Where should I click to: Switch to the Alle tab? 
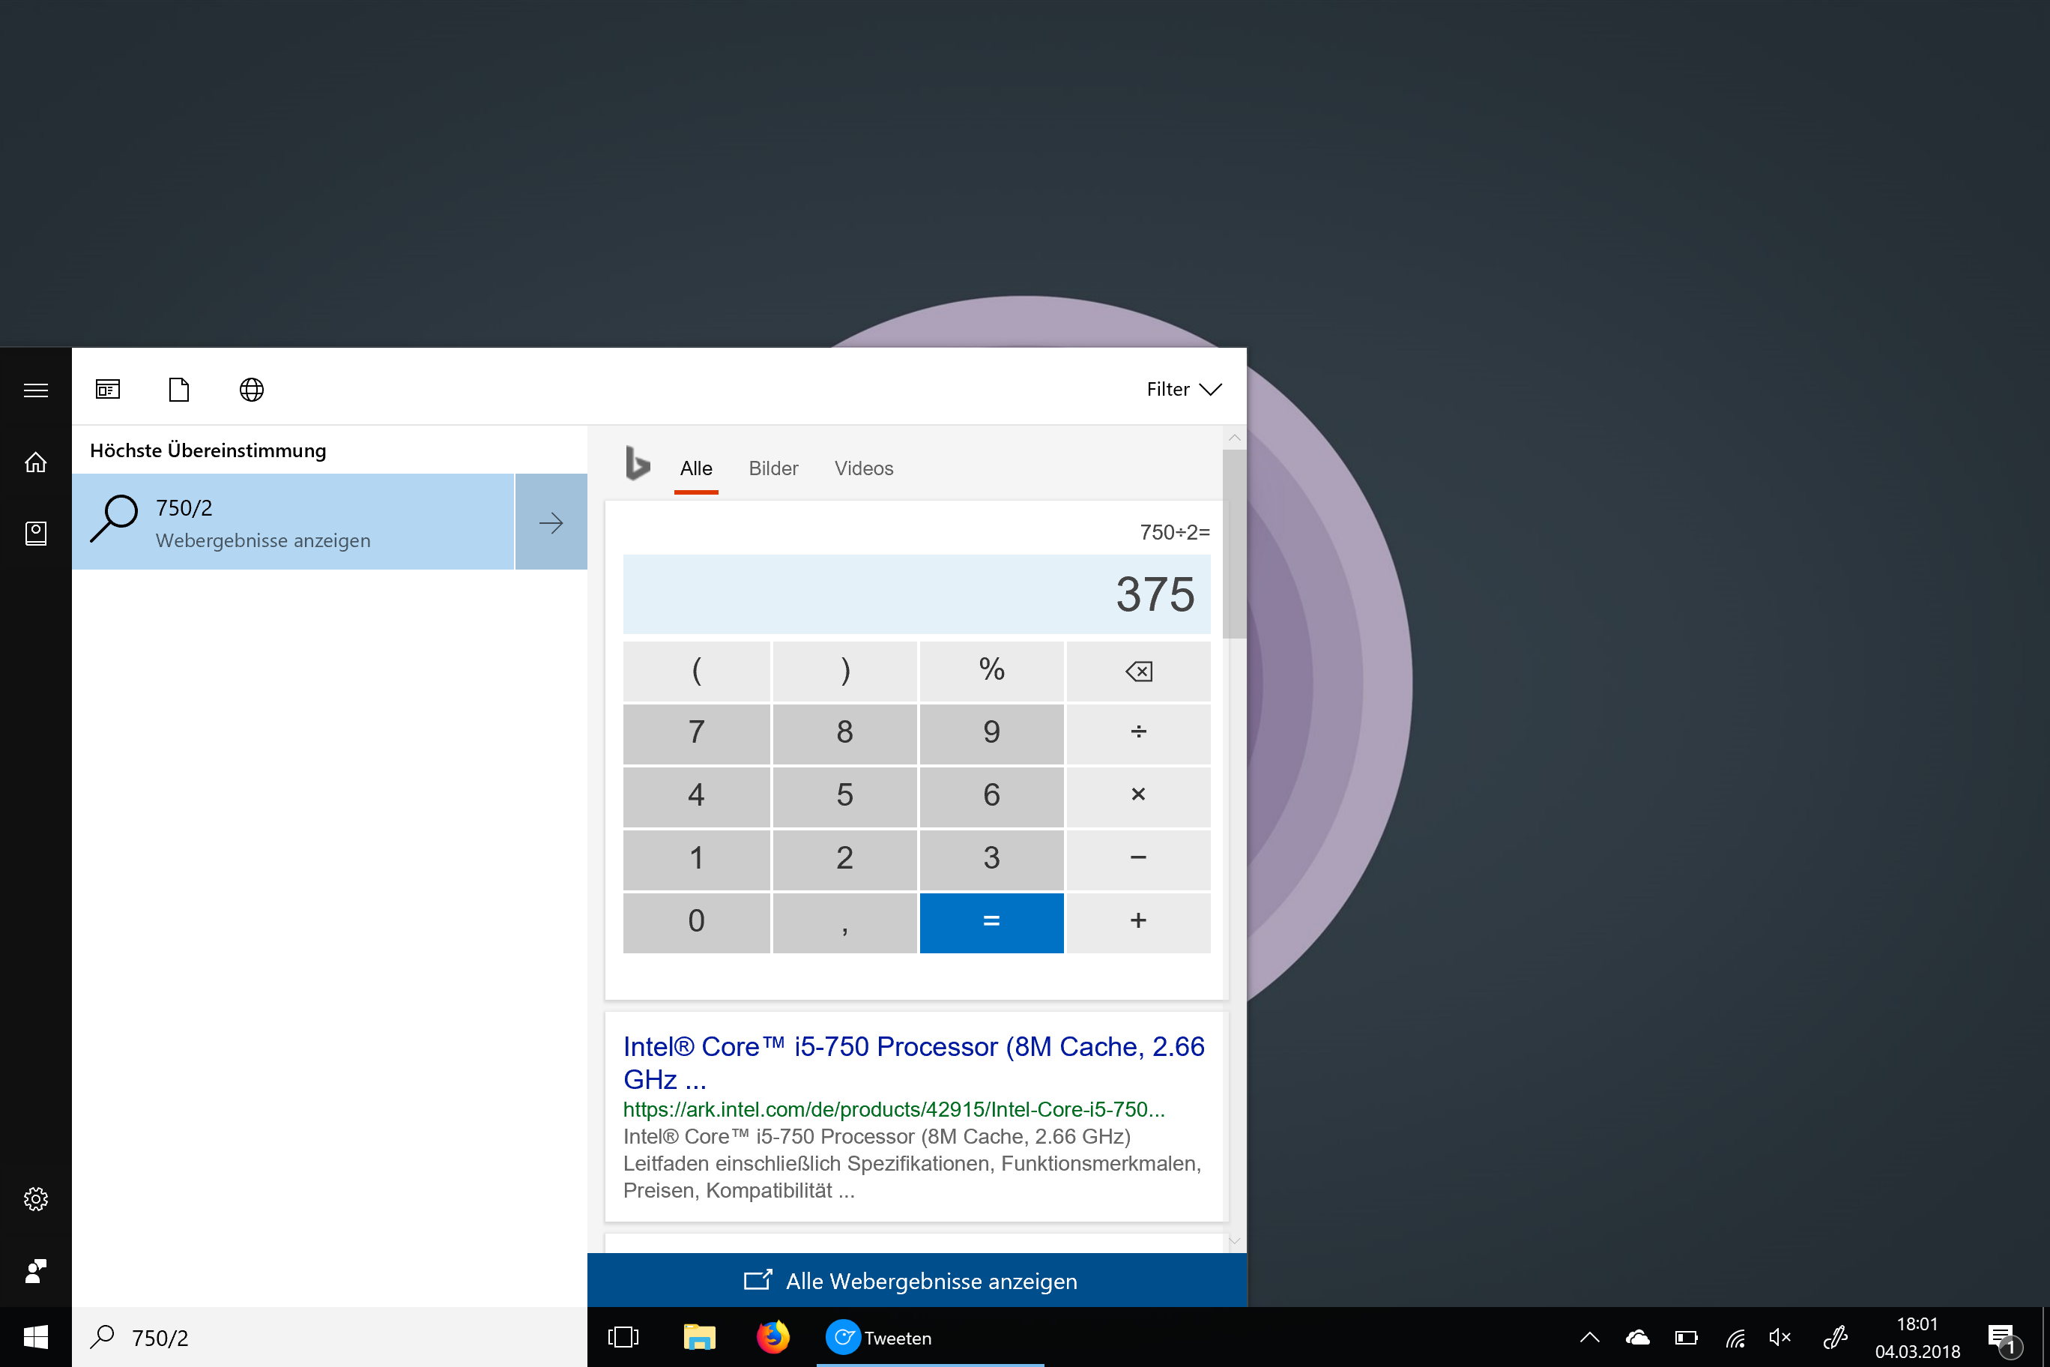(695, 469)
